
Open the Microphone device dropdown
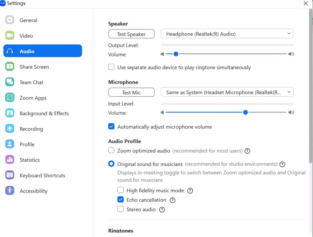(227, 92)
